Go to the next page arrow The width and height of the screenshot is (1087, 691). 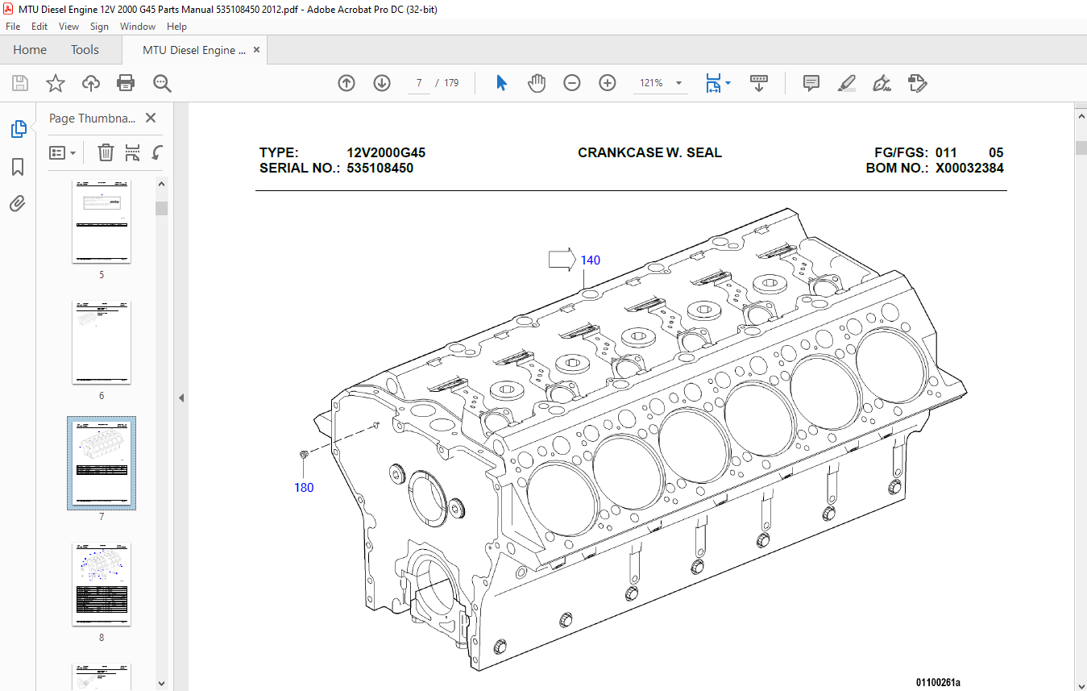click(382, 83)
